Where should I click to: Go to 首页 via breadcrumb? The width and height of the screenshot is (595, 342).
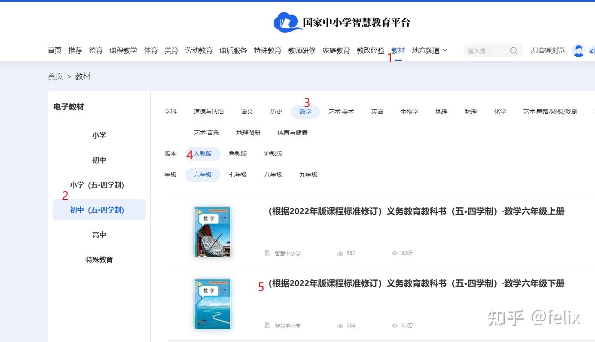click(x=55, y=76)
